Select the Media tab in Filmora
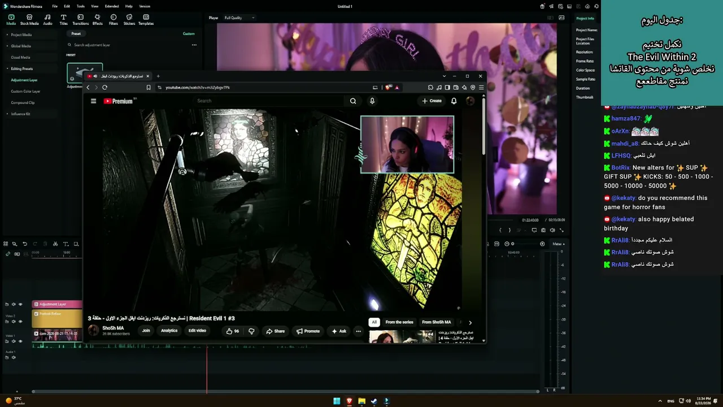The height and width of the screenshot is (407, 723). pos(11,20)
